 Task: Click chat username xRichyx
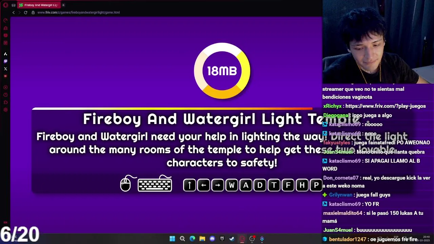click(332, 106)
